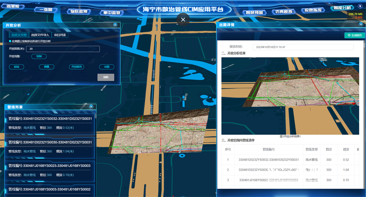Click the 开挖报告 button
Image resolution: width=366 pixels, height=197 pixels.
click(x=76, y=67)
